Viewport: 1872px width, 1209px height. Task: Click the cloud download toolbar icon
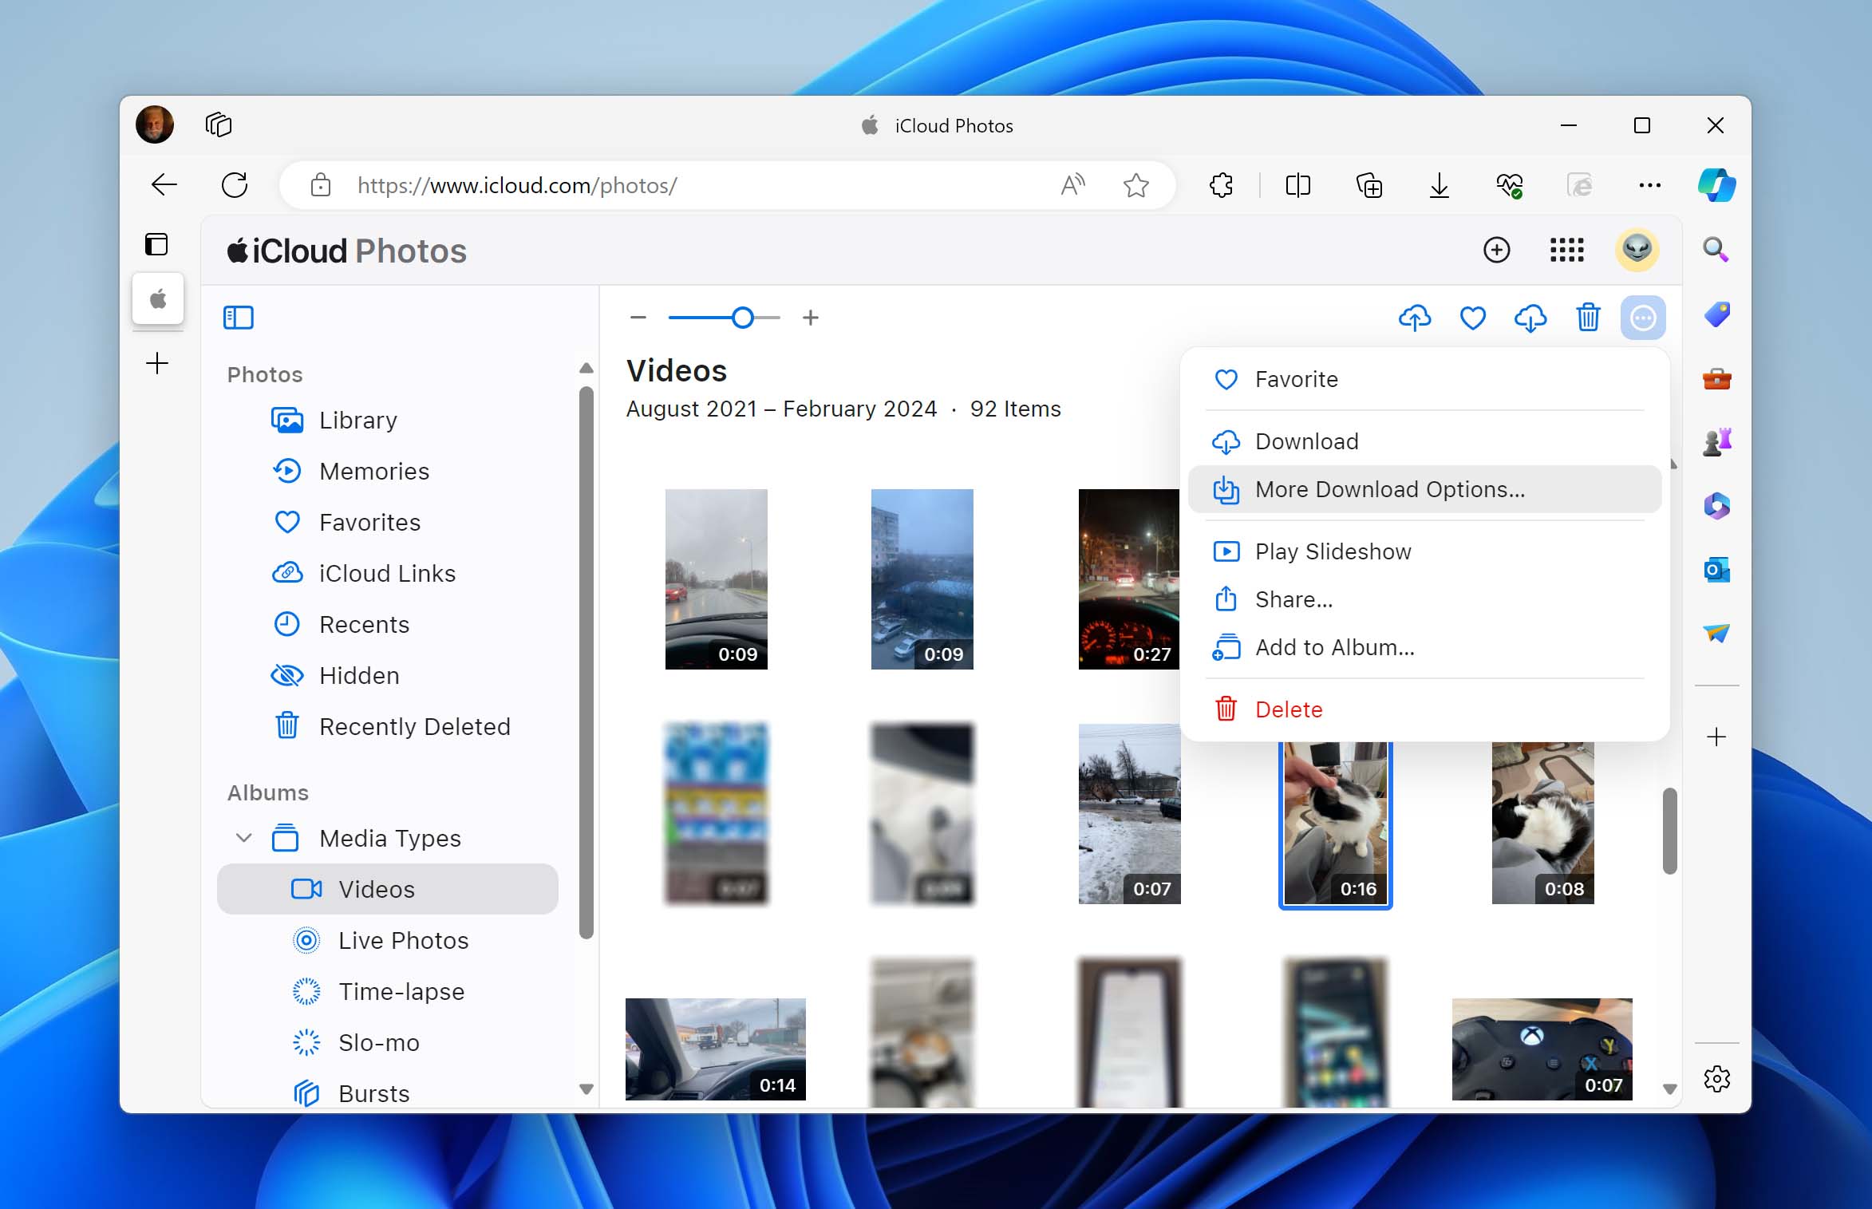pos(1530,318)
